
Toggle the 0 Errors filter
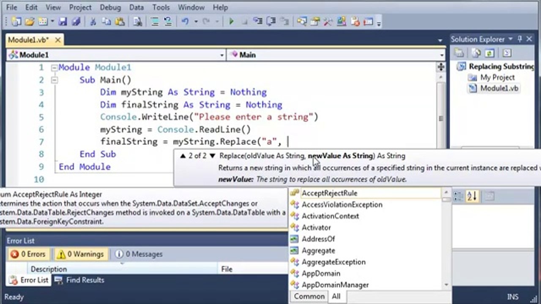tap(28, 254)
